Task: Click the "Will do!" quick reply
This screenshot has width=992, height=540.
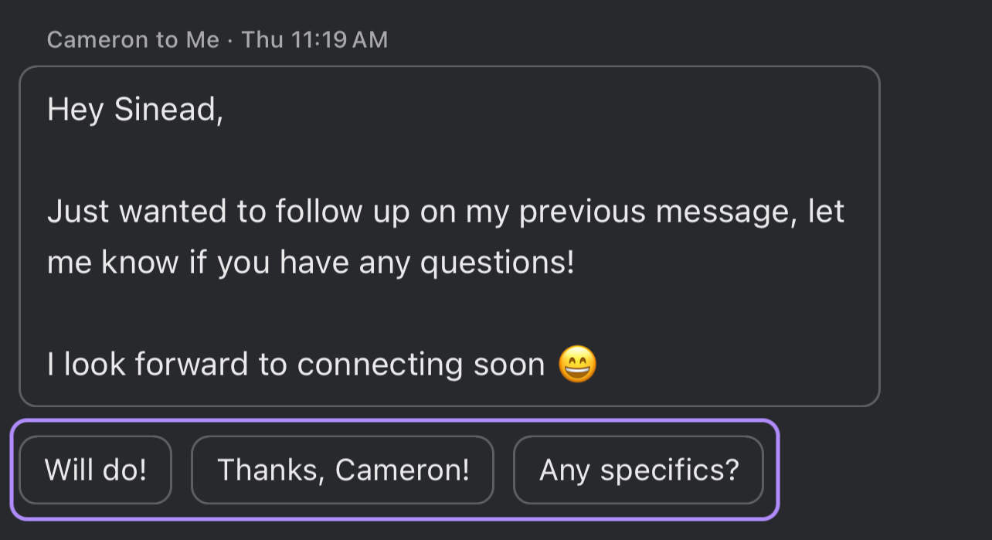Action: click(x=95, y=470)
